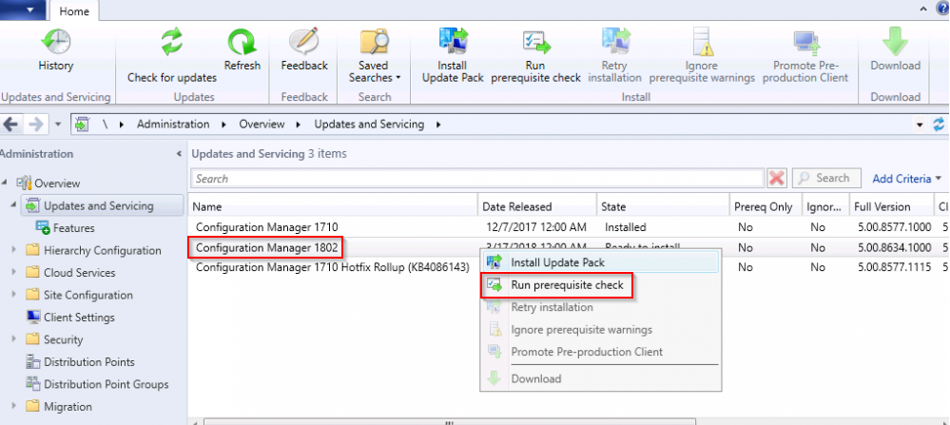Screen dimensions: 950x425
Task: Open the navigation history dropdown arrow
Action: coord(58,125)
